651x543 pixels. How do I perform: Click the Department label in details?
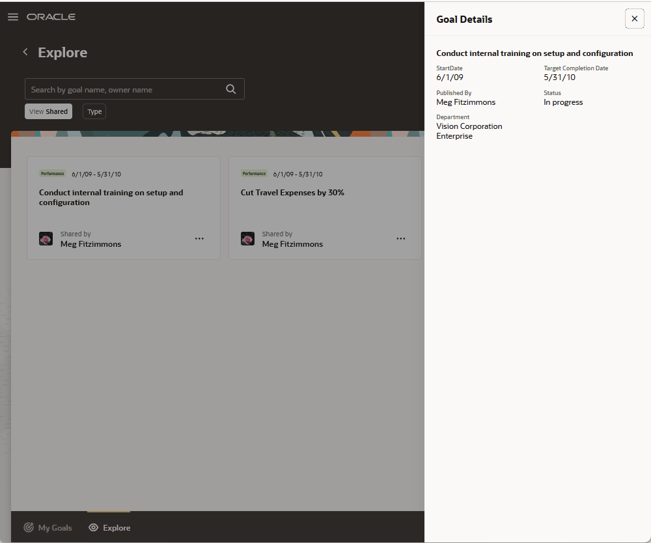point(453,117)
